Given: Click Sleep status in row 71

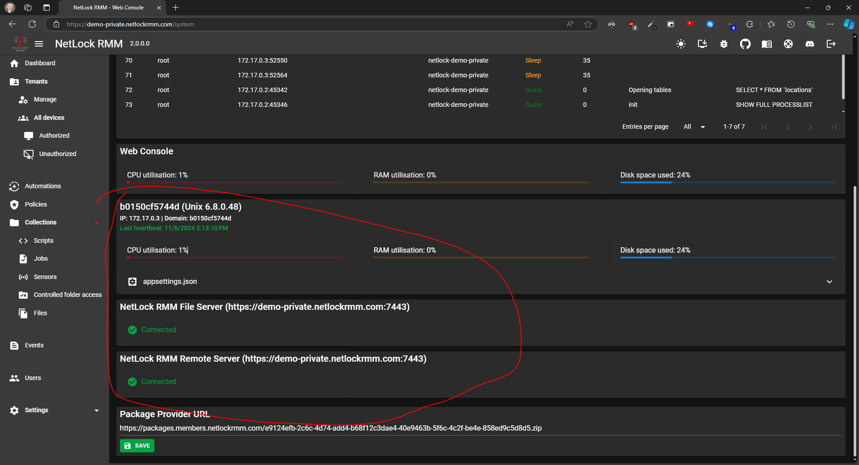Looking at the screenshot, I should tap(533, 76).
